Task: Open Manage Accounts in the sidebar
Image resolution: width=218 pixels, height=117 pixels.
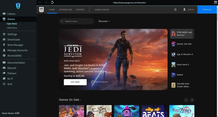Action: coord(18,50)
